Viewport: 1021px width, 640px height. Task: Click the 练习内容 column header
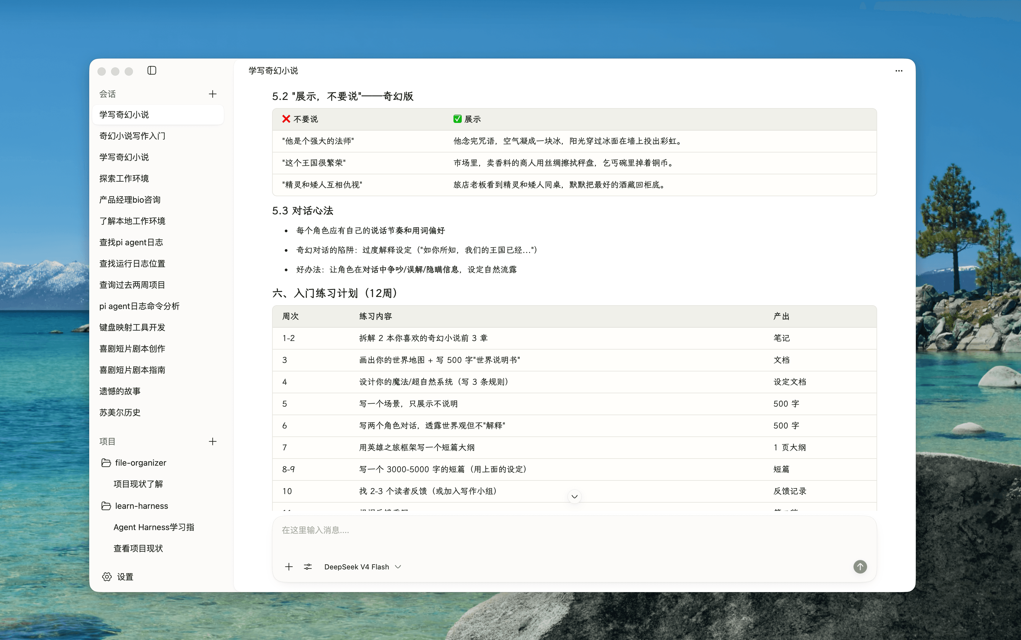376,316
